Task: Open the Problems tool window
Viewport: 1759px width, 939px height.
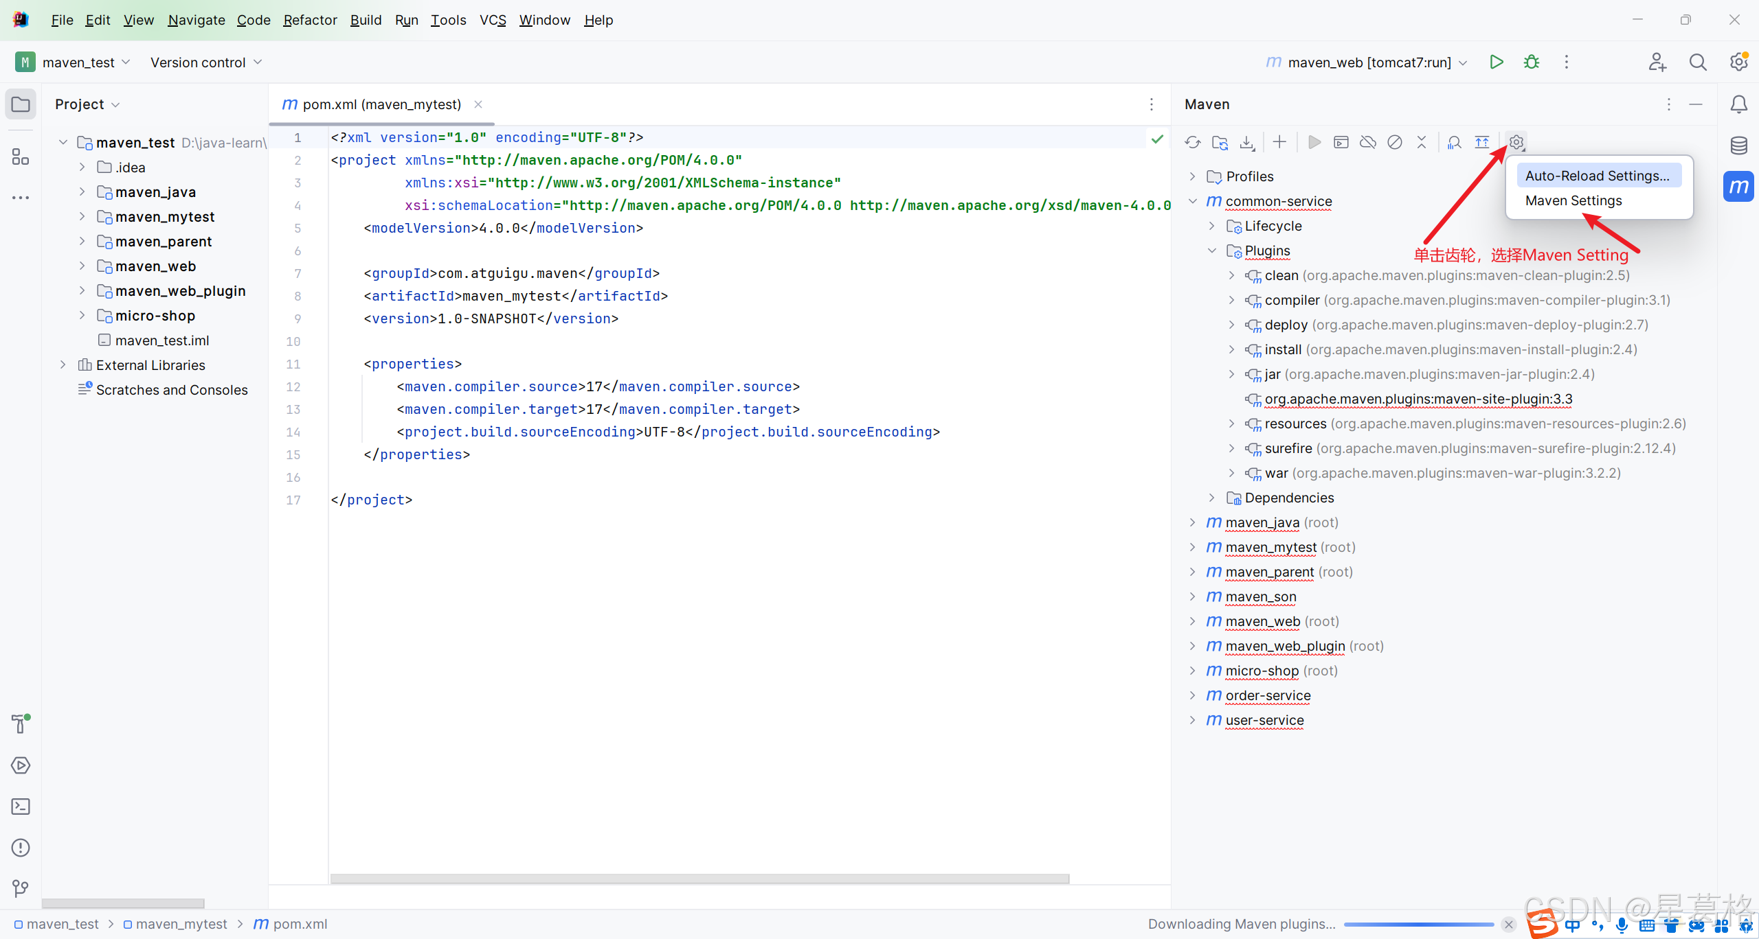Action: 21,848
